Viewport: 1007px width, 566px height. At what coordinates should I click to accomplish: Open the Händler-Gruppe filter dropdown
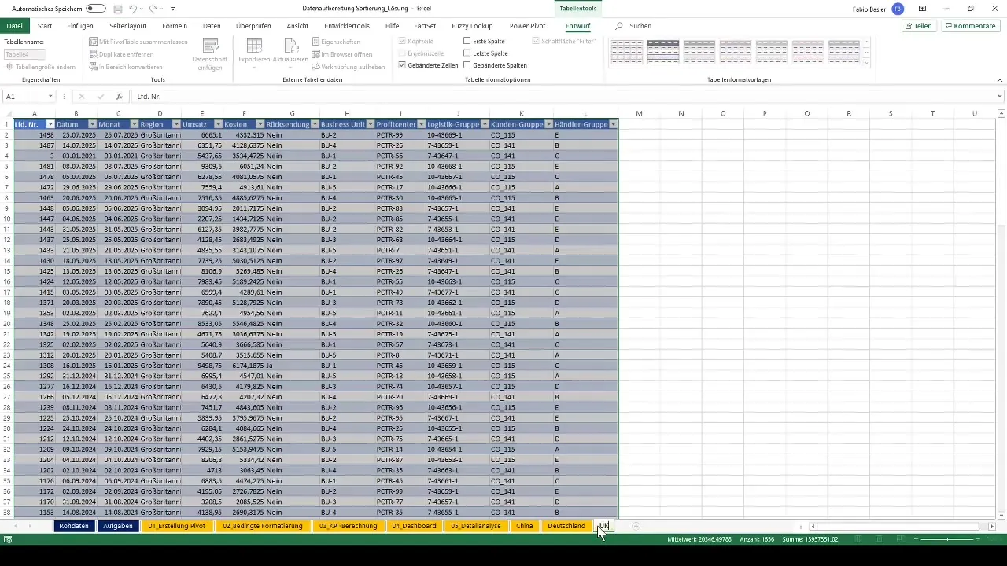(613, 124)
